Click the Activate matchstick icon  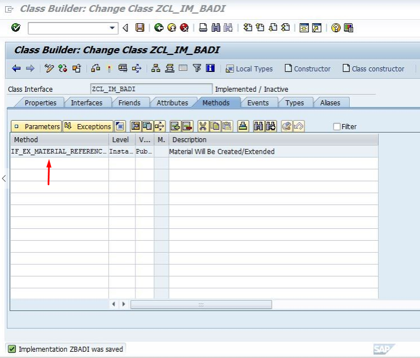[109, 69]
